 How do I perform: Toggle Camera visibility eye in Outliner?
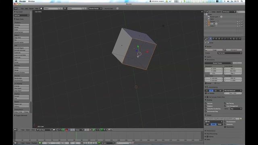point(237,21)
